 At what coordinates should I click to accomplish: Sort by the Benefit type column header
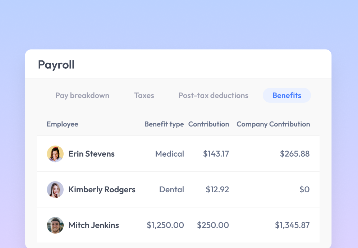pyautogui.click(x=164, y=124)
